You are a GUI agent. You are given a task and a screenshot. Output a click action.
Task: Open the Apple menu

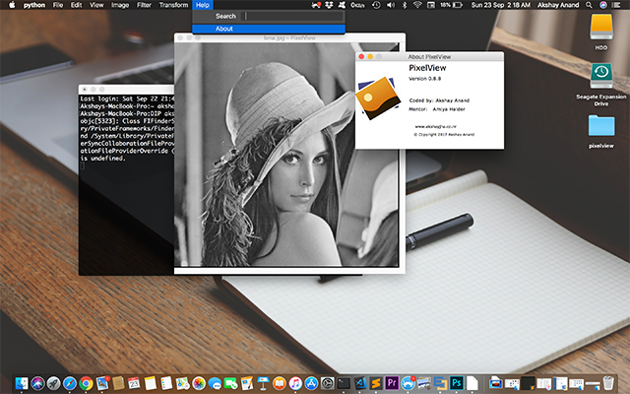pos(12,5)
